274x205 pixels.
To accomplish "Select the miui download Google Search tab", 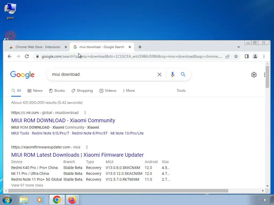I will pyautogui.click(x=102, y=47).
